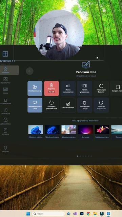The height and width of the screenshot is (217, 122).
Task: Select the Windows light theme thumbnail
Action: click(x=36, y=130)
